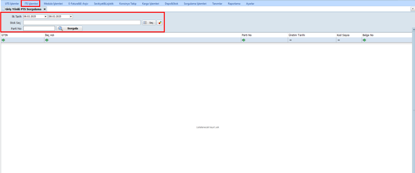Open the Medula İşlemleri menu
Image resolution: width=415 pixels, height=173 pixels.
point(53,4)
